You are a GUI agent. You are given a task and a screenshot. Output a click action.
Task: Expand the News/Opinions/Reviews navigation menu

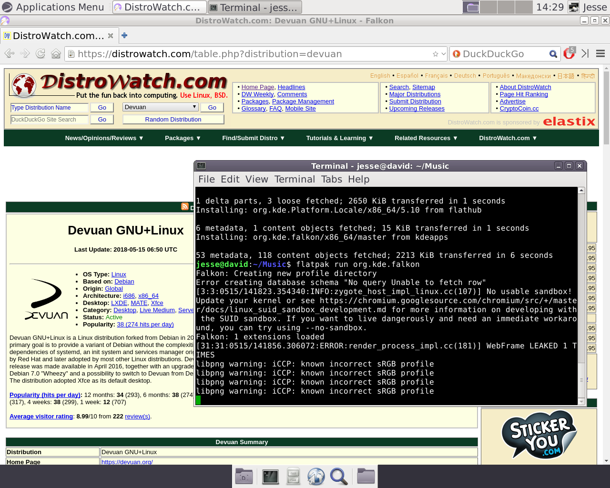tap(104, 138)
